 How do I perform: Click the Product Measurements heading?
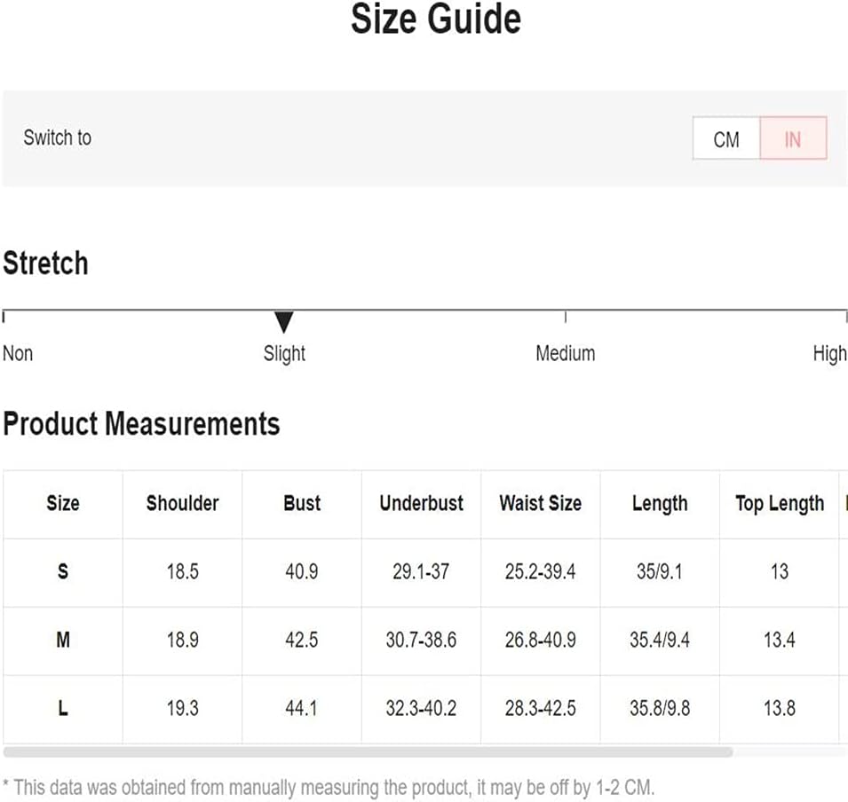pyautogui.click(x=141, y=423)
